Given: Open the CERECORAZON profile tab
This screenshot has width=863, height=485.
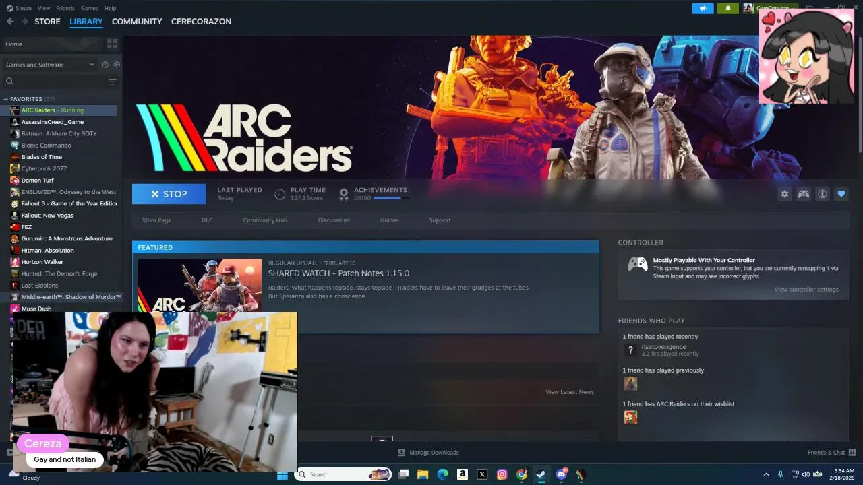Looking at the screenshot, I should tap(201, 22).
